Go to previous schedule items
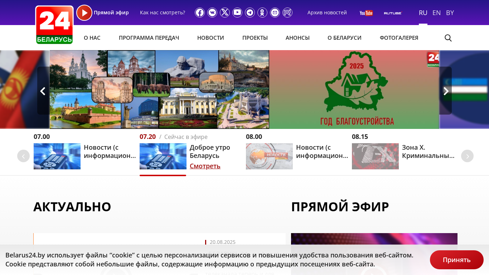 coord(23,156)
